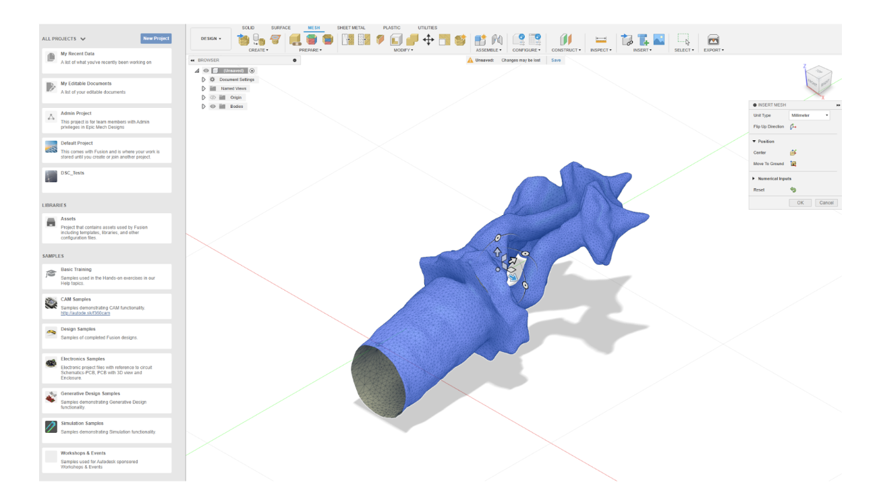The image size is (877, 503).
Task: Click the Center position icon
Action: [x=793, y=152]
